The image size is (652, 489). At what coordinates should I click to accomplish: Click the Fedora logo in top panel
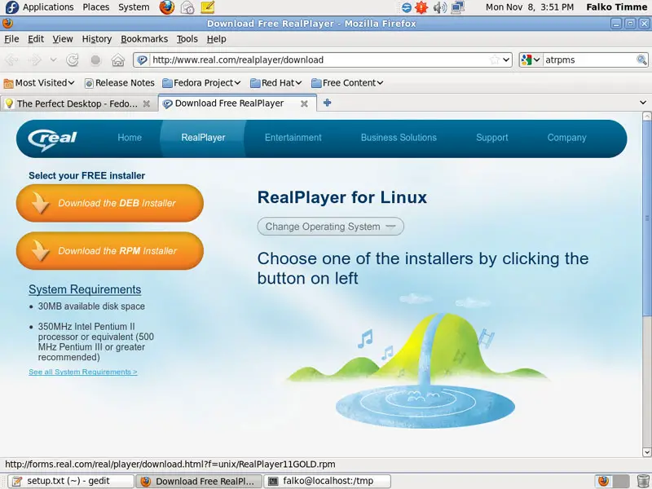coord(11,7)
